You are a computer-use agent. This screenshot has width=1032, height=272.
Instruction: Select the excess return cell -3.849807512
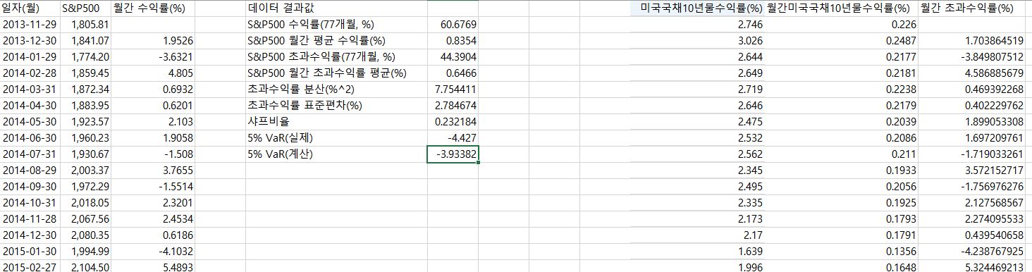(971, 57)
